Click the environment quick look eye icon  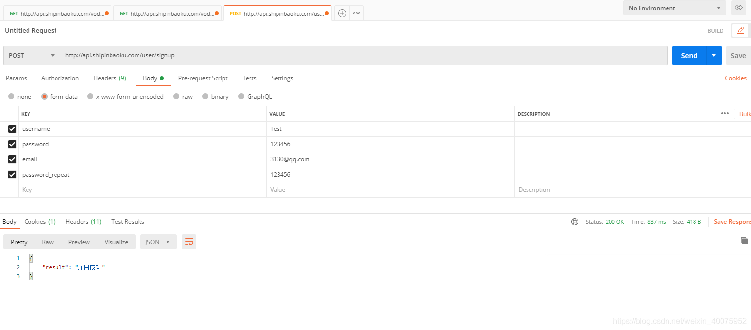[738, 8]
